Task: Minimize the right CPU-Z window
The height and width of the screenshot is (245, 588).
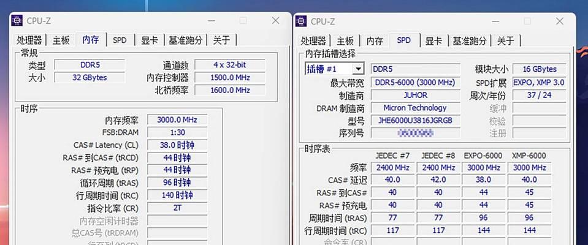Action: pos(496,21)
